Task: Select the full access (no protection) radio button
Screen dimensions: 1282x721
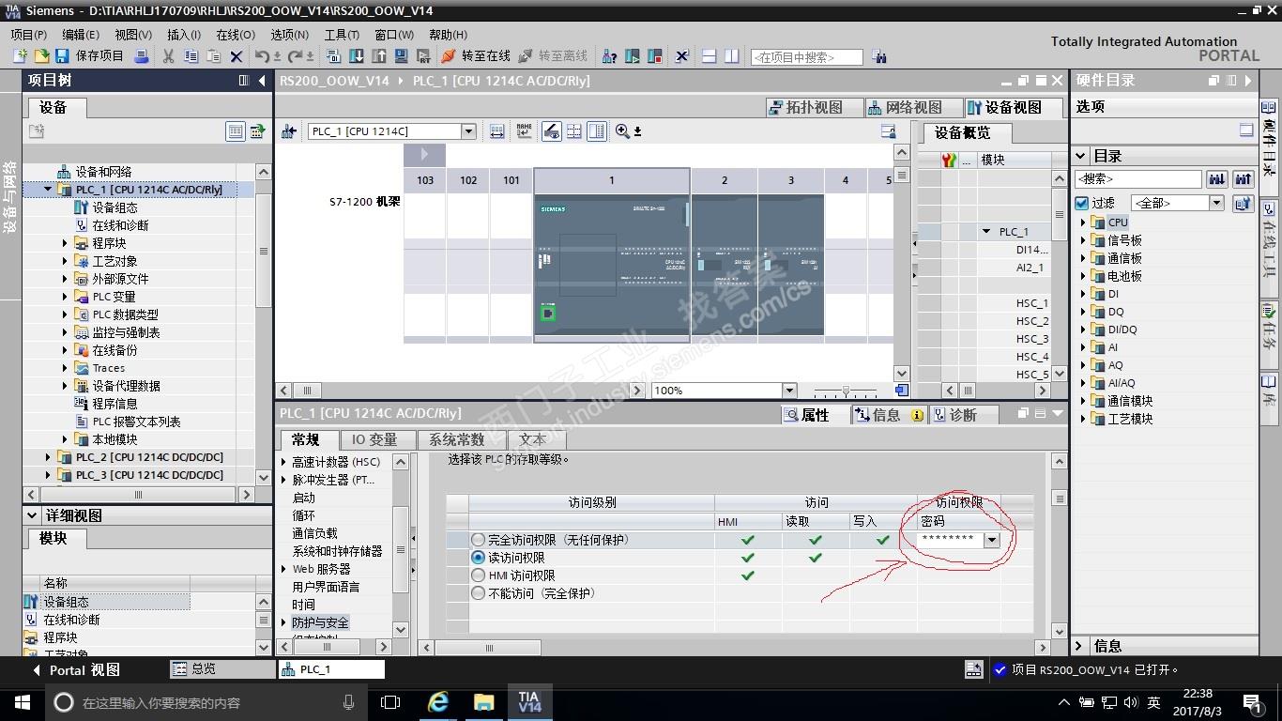Action: tap(479, 540)
